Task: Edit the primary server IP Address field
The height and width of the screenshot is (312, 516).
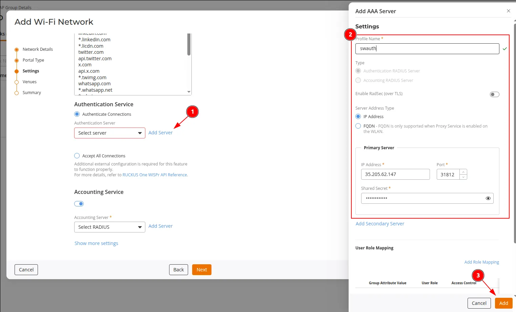Action: tap(395, 174)
